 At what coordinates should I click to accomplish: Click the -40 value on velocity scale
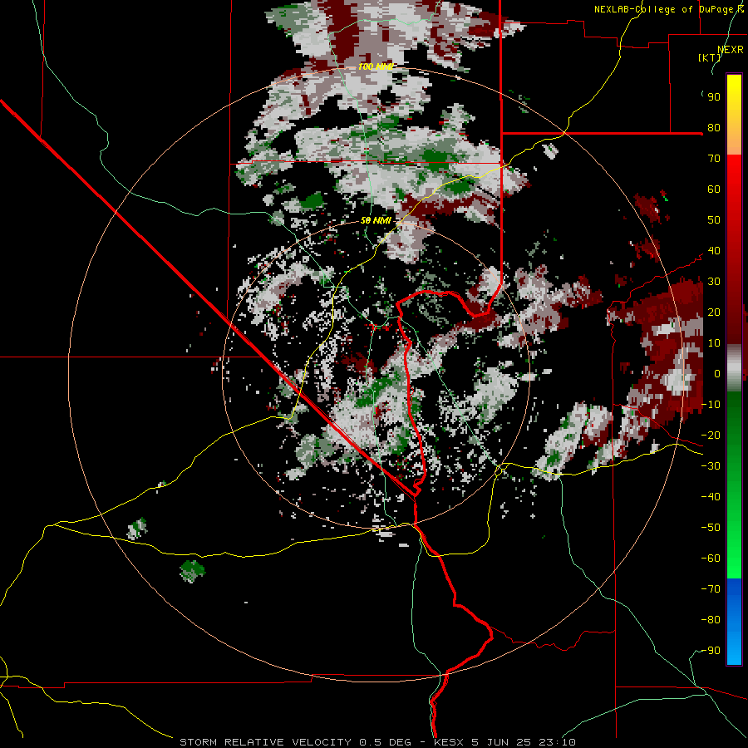[x=711, y=497]
